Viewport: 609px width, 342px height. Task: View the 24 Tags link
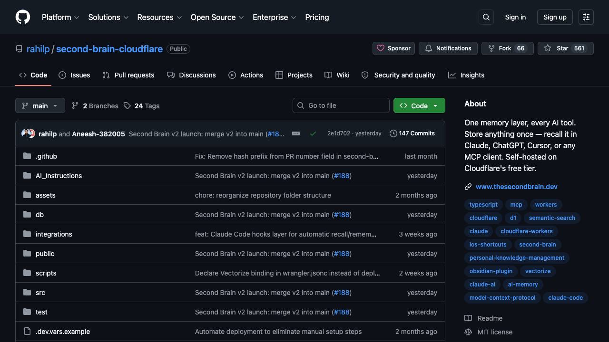coord(141,106)
